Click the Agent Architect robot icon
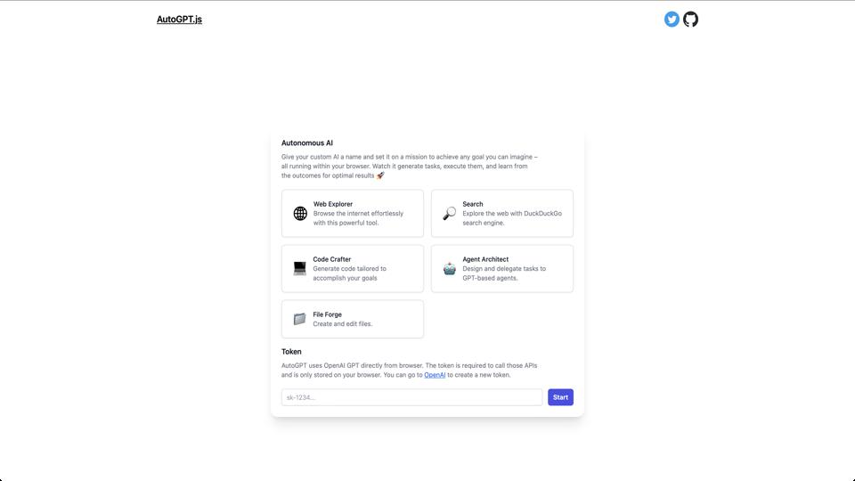The image size is (855, 481). pos(450,269)
